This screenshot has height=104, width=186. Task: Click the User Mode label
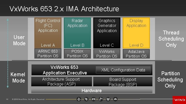[19, 40]
